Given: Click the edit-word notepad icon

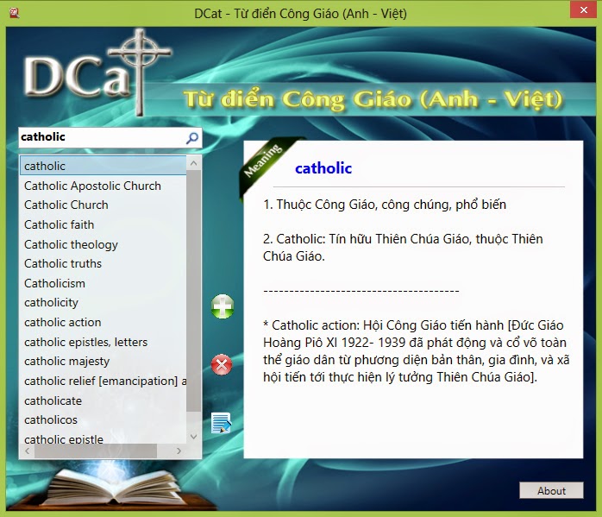Looking at the screenshot, I should [222, 423].
